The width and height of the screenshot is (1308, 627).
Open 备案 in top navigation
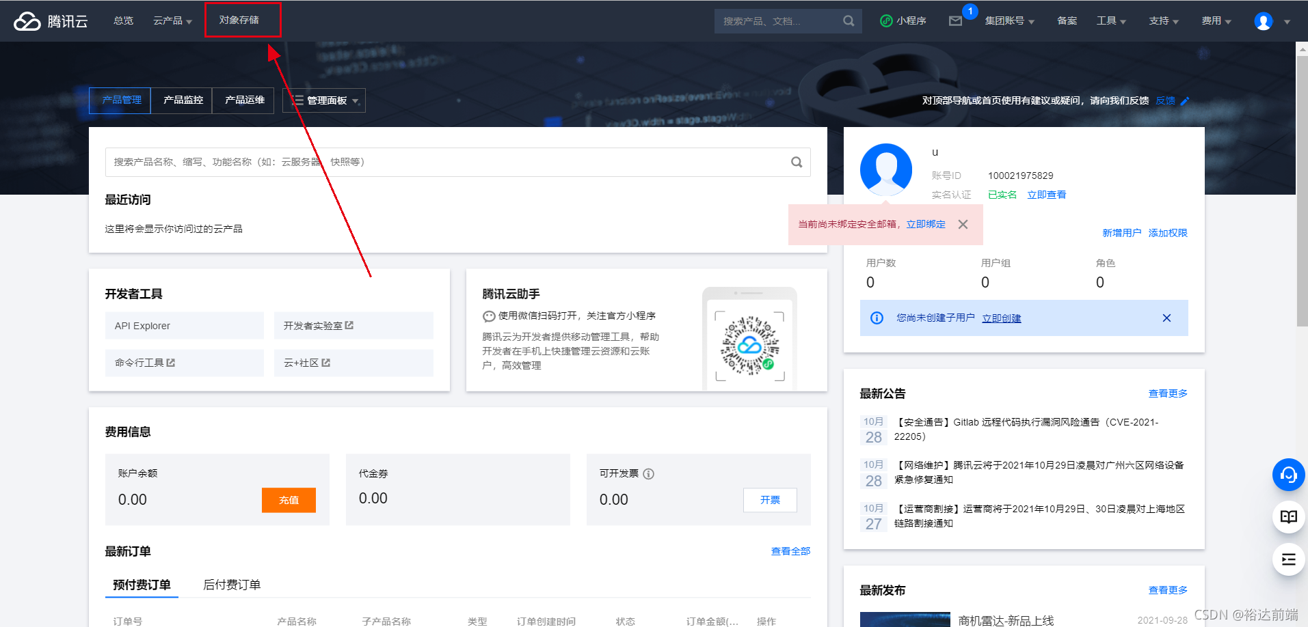pos(1067,21)
